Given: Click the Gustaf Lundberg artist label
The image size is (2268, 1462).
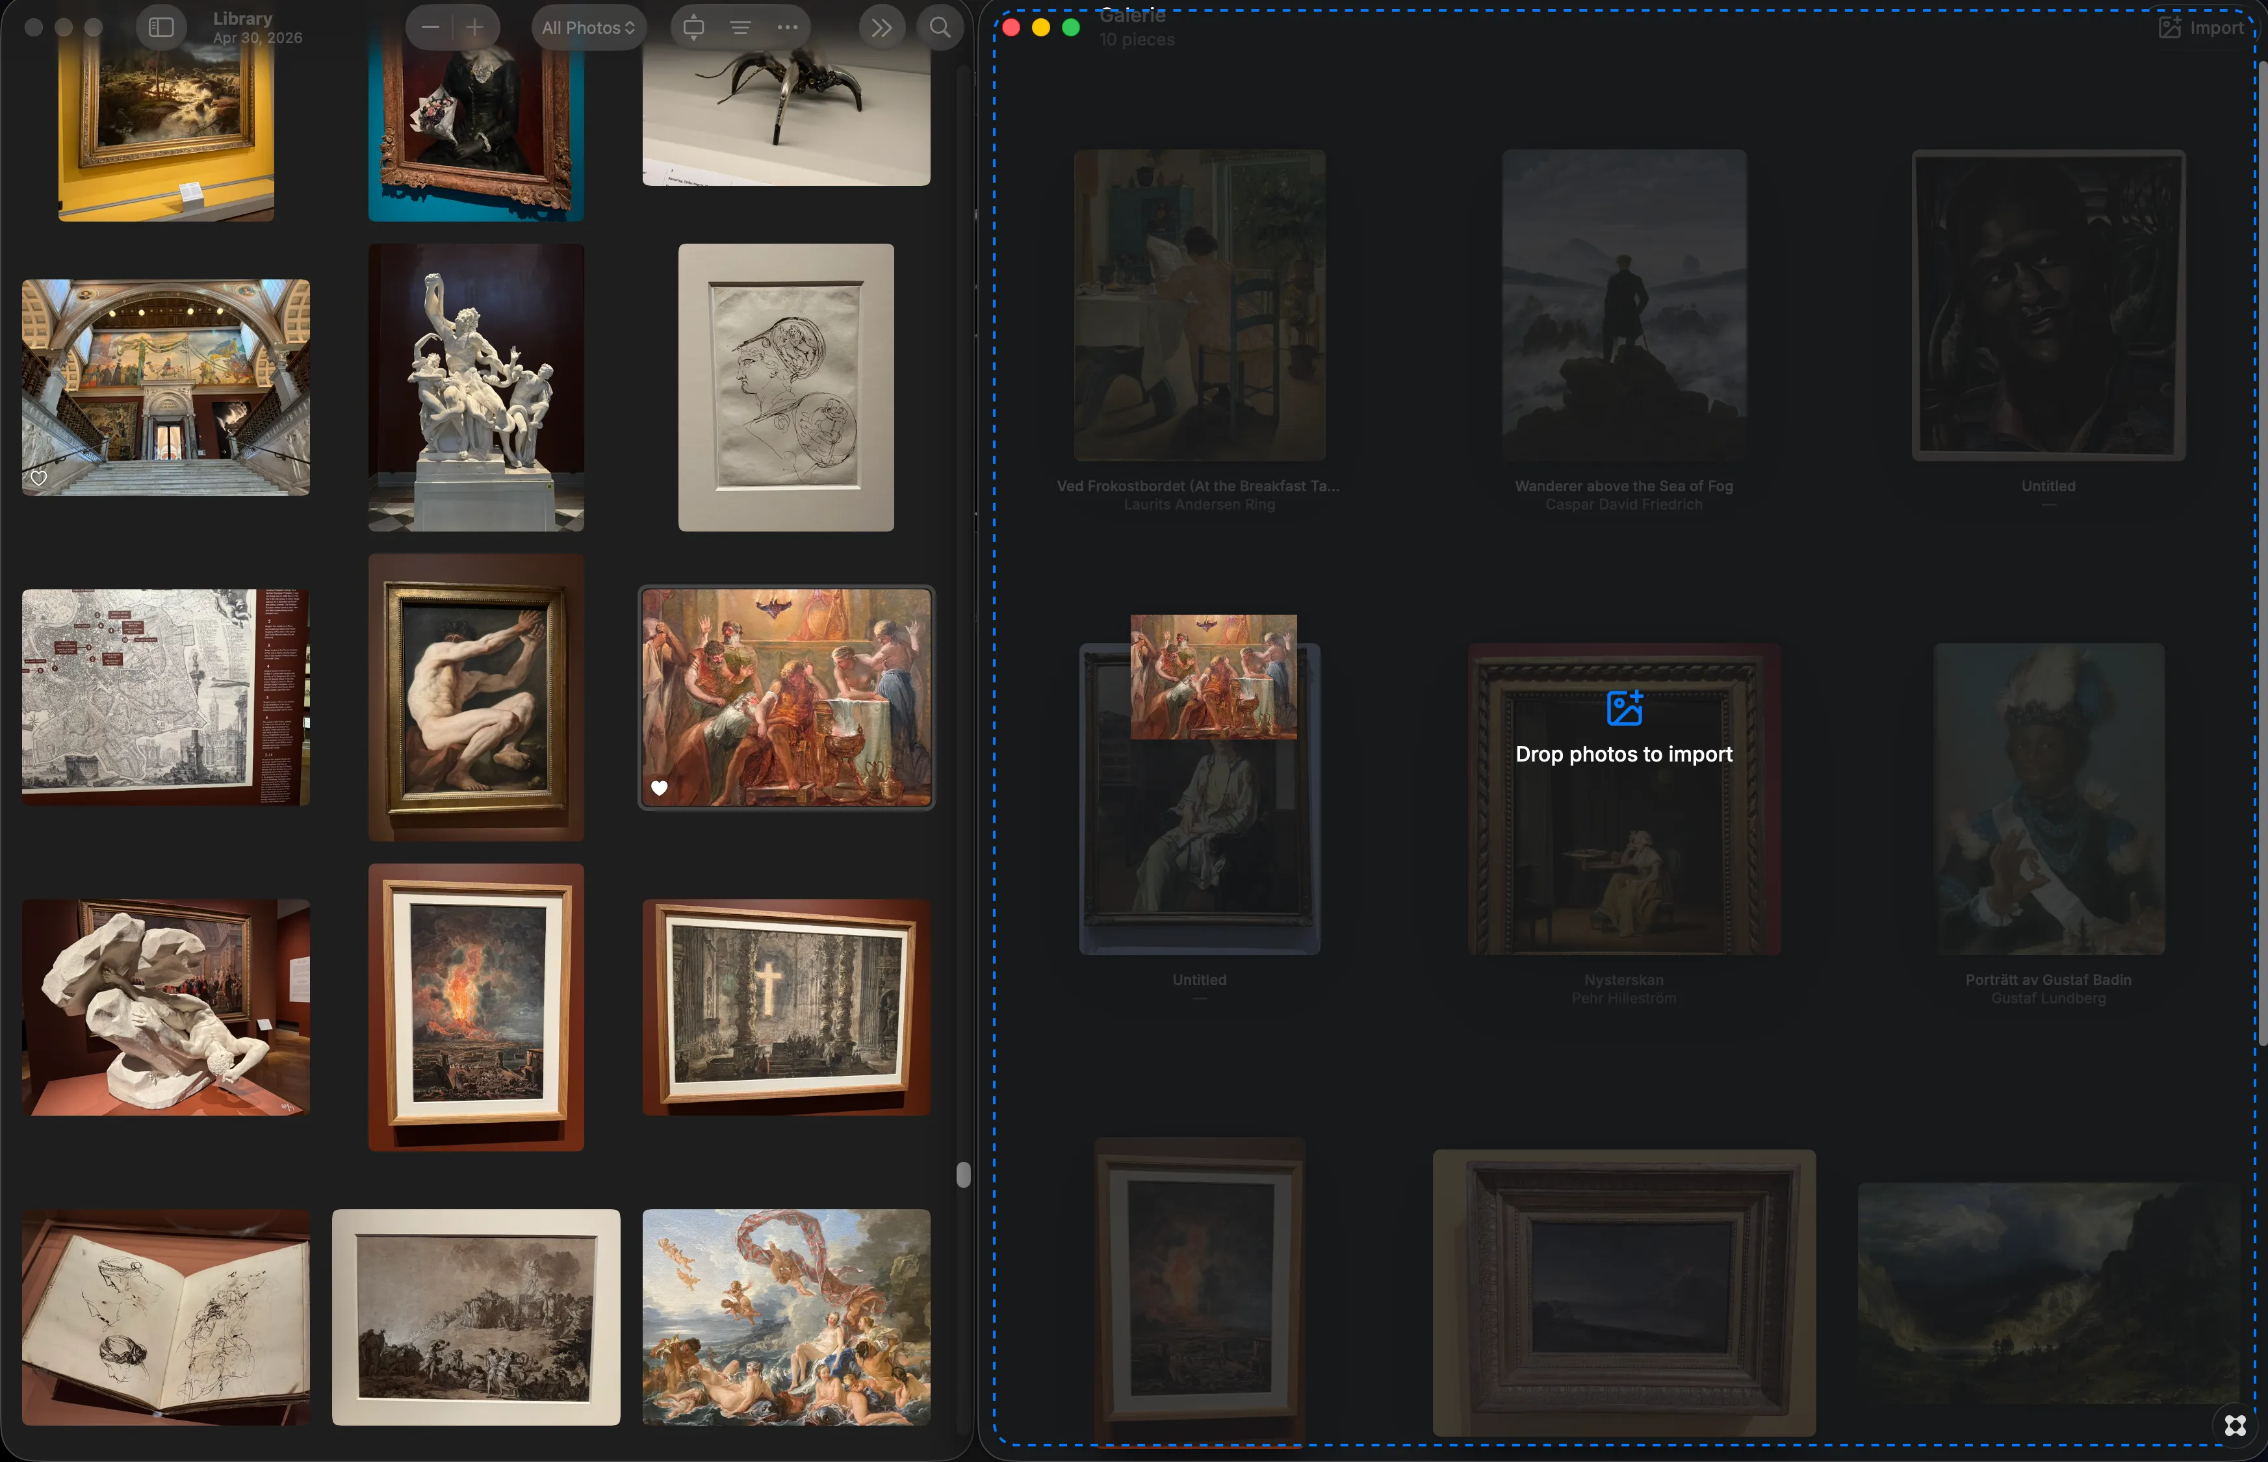Looking at the screenshot, I should point(2049,999).
